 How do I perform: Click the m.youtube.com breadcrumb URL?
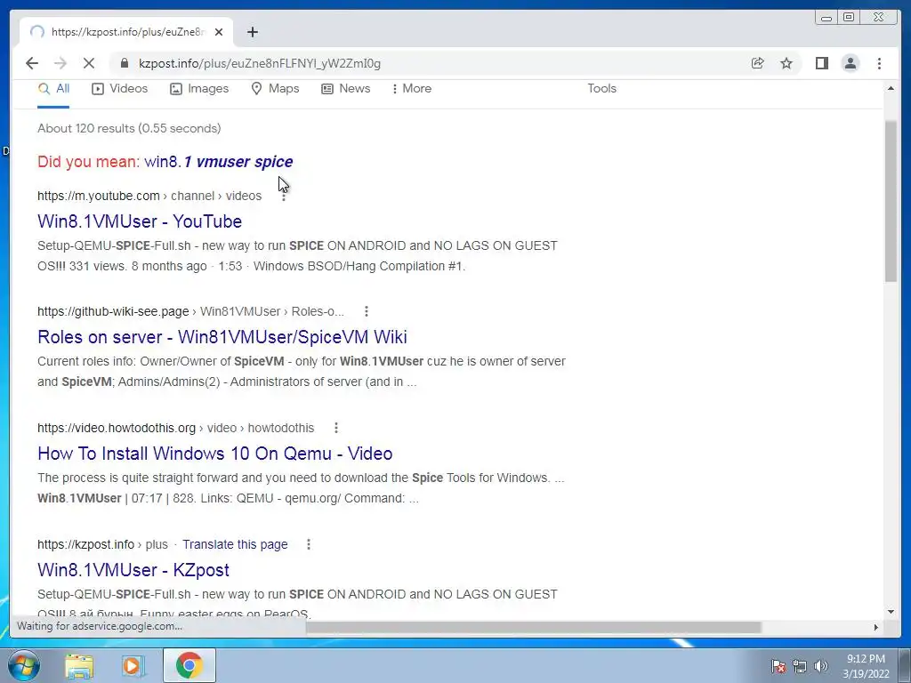click(149, 197)
